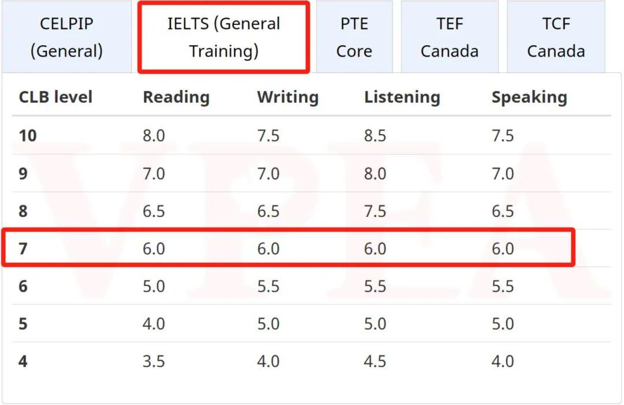Select the CLB level 4 row label

click(x=23, y=361)
